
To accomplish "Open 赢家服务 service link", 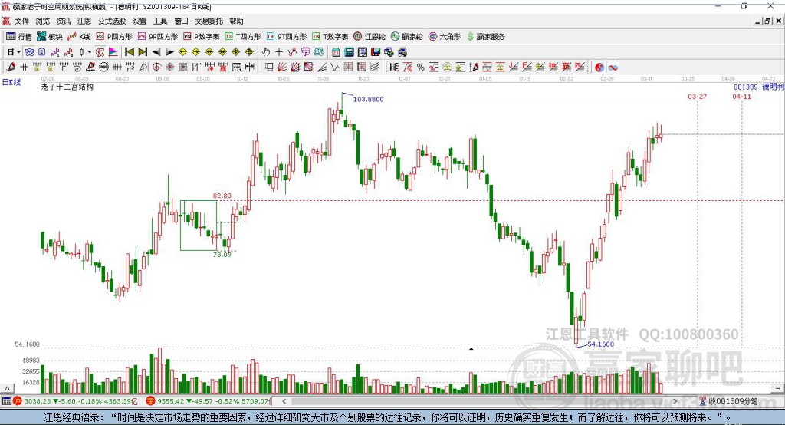I will (486, 37).
